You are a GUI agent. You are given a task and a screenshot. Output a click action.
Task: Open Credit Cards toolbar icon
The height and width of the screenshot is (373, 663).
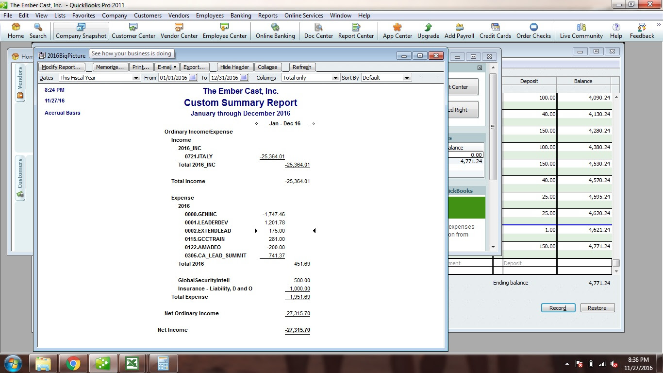[495, 31]
